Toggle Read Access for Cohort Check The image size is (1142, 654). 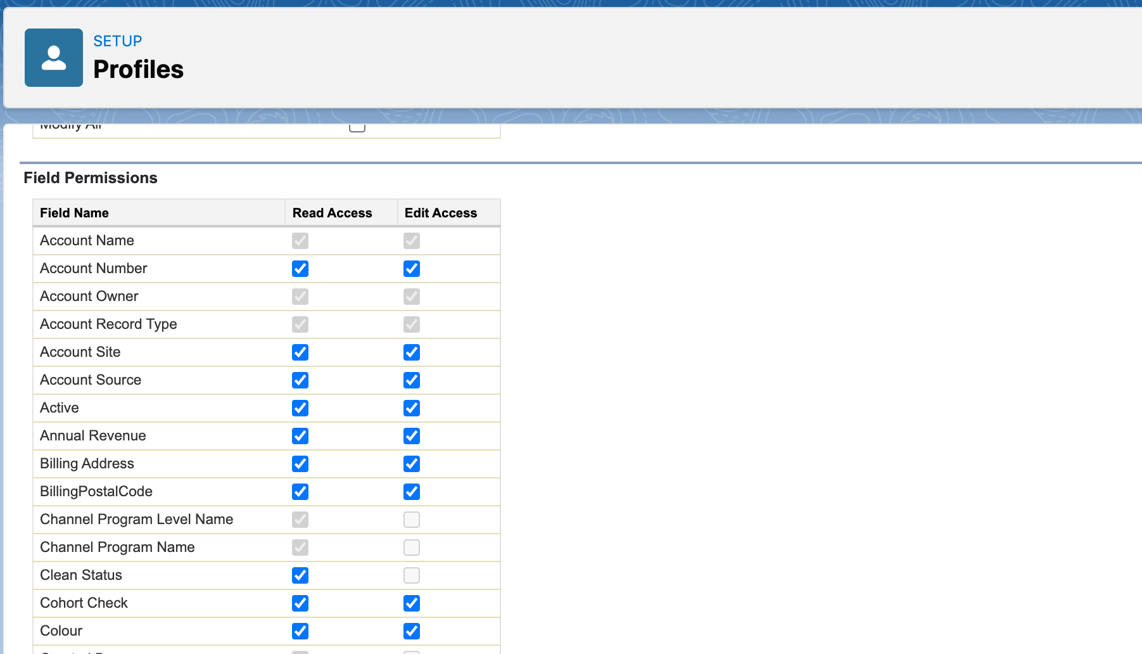pos(300,603)
